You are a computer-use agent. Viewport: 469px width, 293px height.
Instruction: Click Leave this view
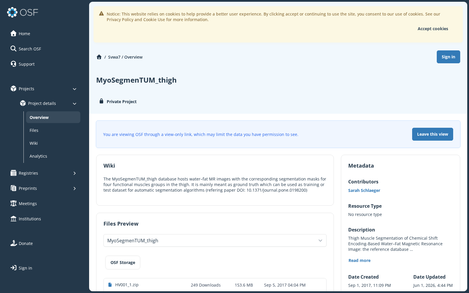(432, 134)
